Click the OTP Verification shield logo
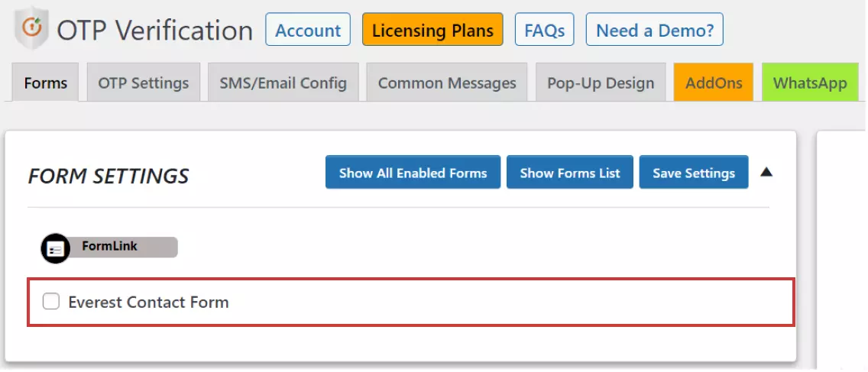This screenshot has width=868, height=372. [31, 27]
